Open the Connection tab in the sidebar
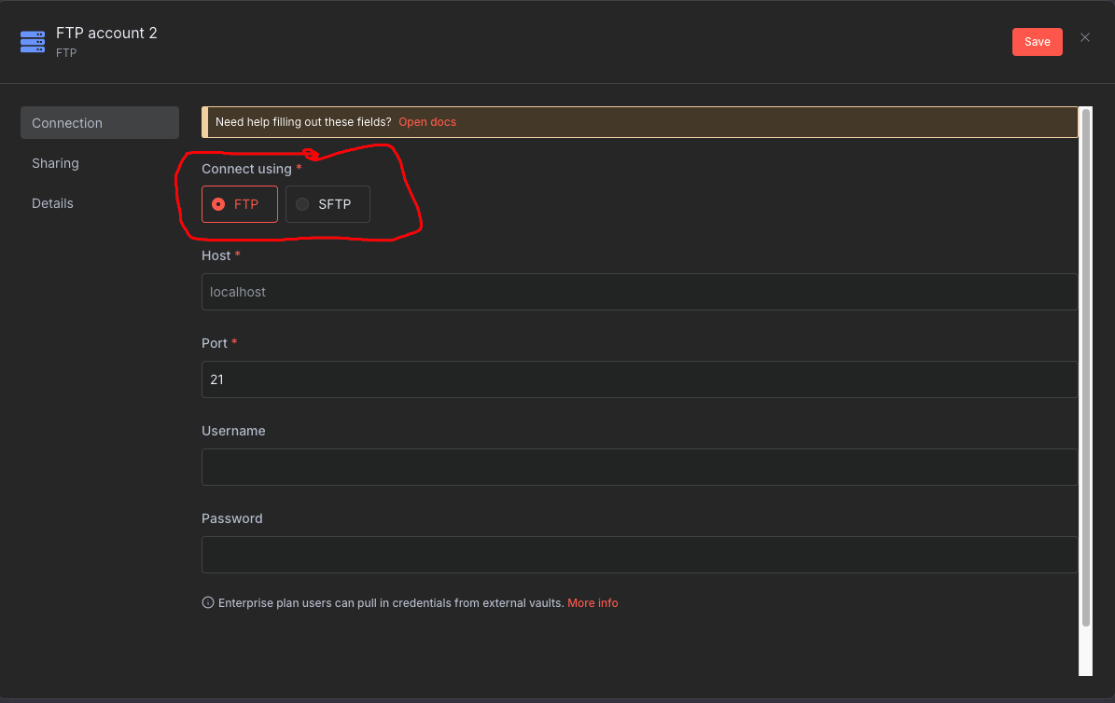The width and height of the screenshot is (1115, 703). point(100,123)
